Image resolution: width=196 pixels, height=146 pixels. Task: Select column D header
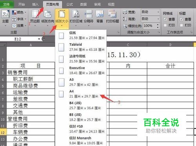coord(170,45)
